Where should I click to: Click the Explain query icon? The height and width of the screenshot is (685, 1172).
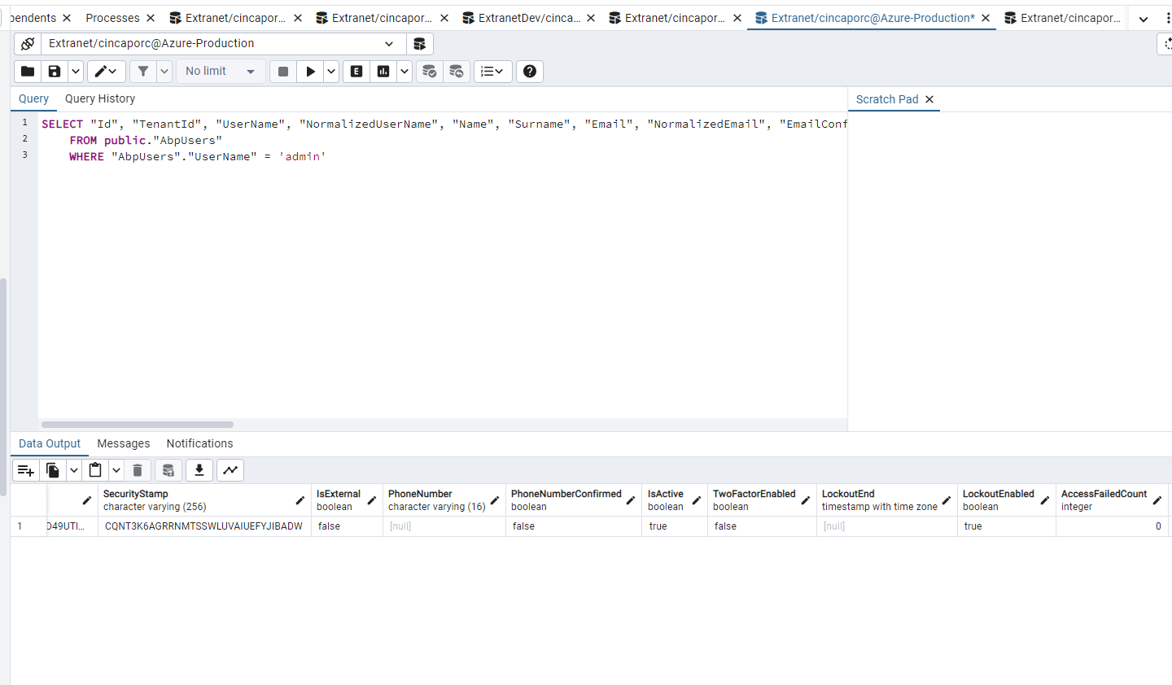356,72
